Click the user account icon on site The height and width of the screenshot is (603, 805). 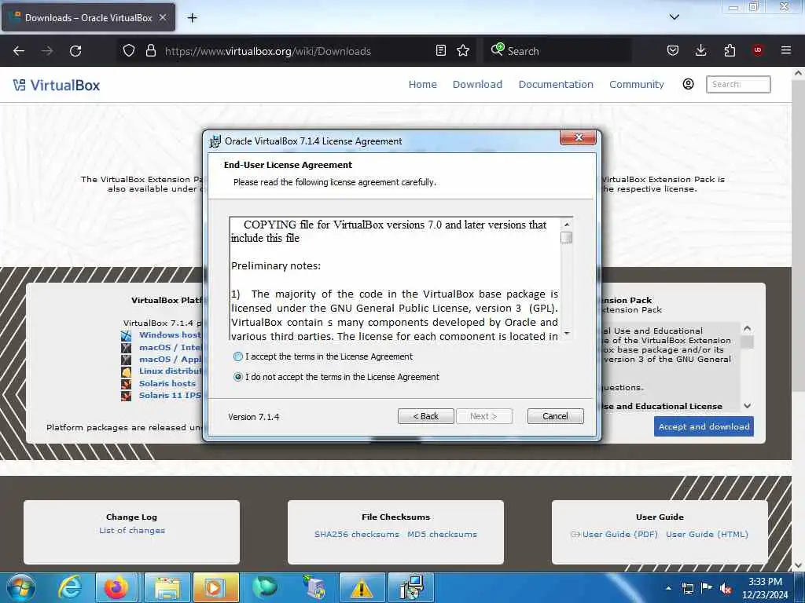click(x=689, y=84)
